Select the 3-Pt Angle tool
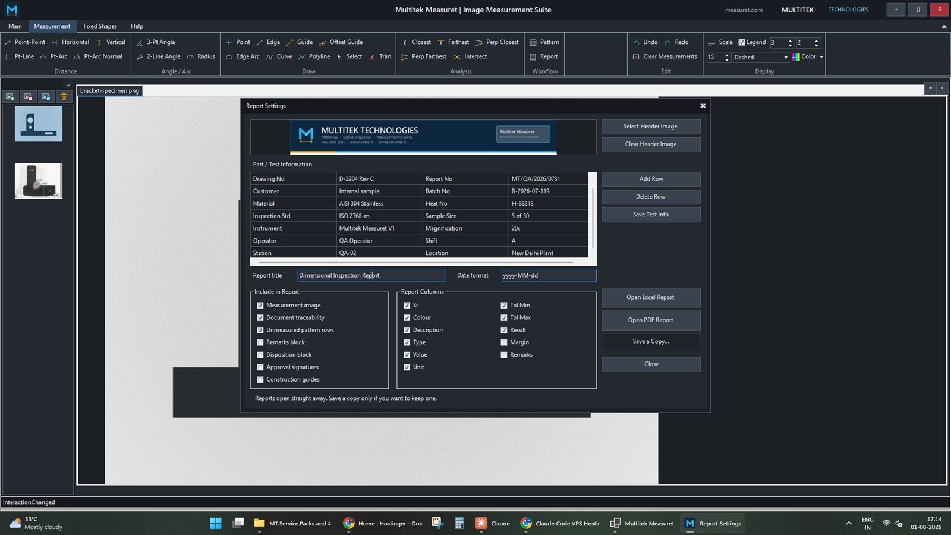The height and width of the screenshot is (535, 951). [156, 42]
